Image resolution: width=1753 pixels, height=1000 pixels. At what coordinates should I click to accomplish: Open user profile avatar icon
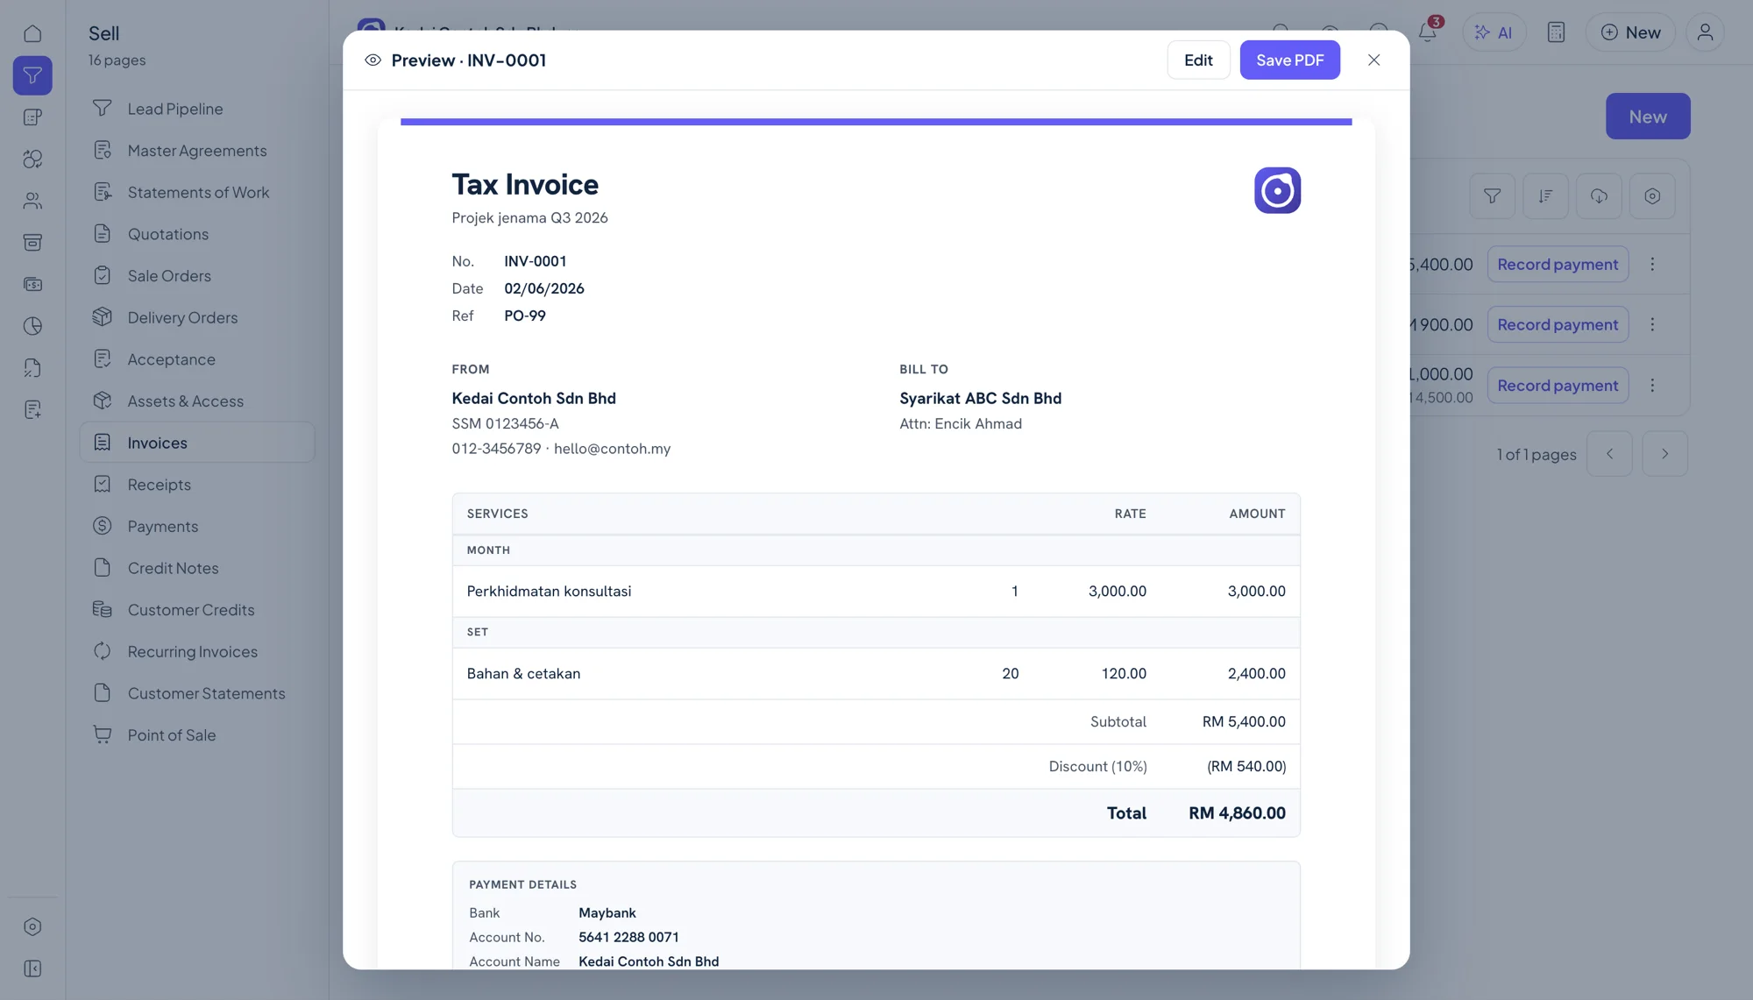1705,32
